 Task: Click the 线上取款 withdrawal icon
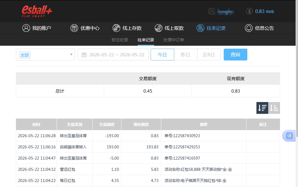(159, 28)
